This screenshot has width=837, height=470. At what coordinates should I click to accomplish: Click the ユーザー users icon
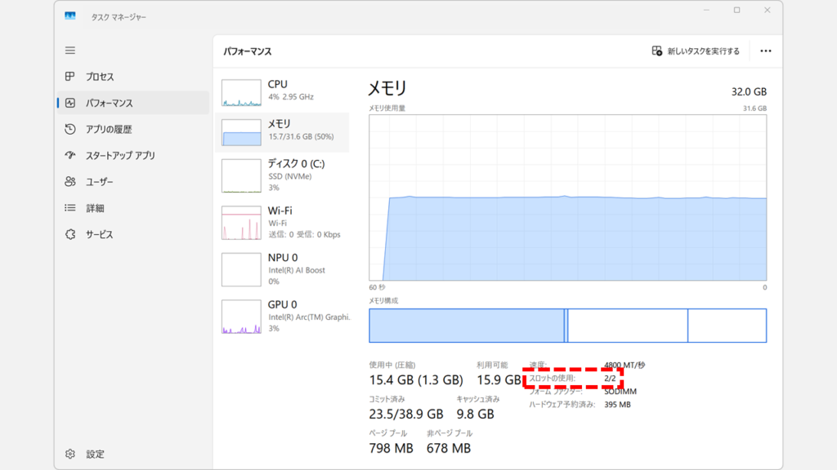pyautogui.click(x=70, y=182)
